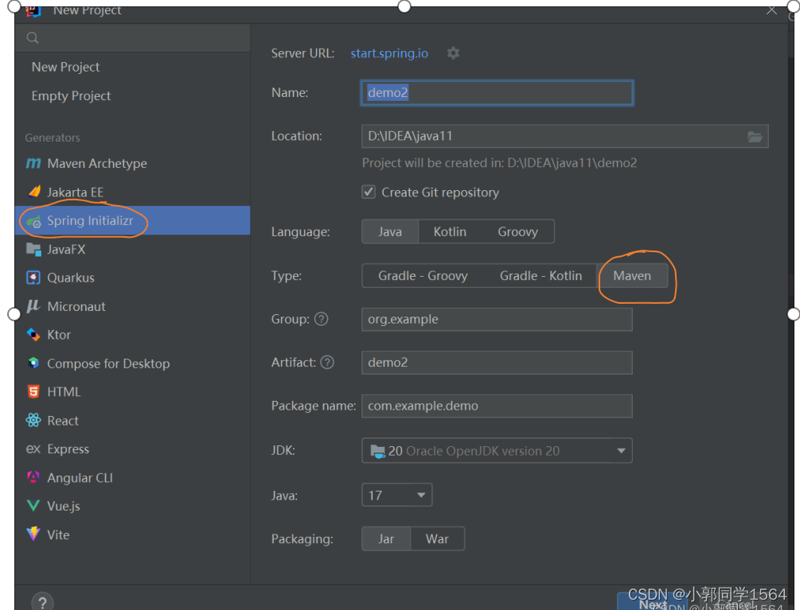Click the browse folder icon in Location

(x=755, y=137)
